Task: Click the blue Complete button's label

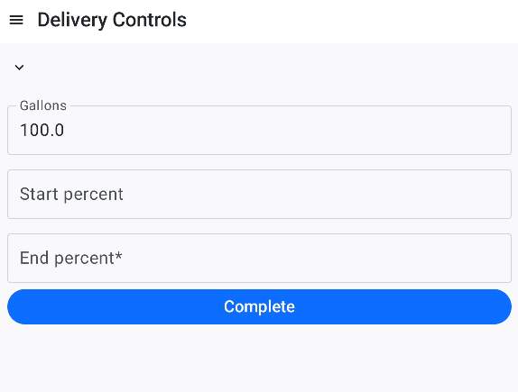Action: [x=259, y=307]
